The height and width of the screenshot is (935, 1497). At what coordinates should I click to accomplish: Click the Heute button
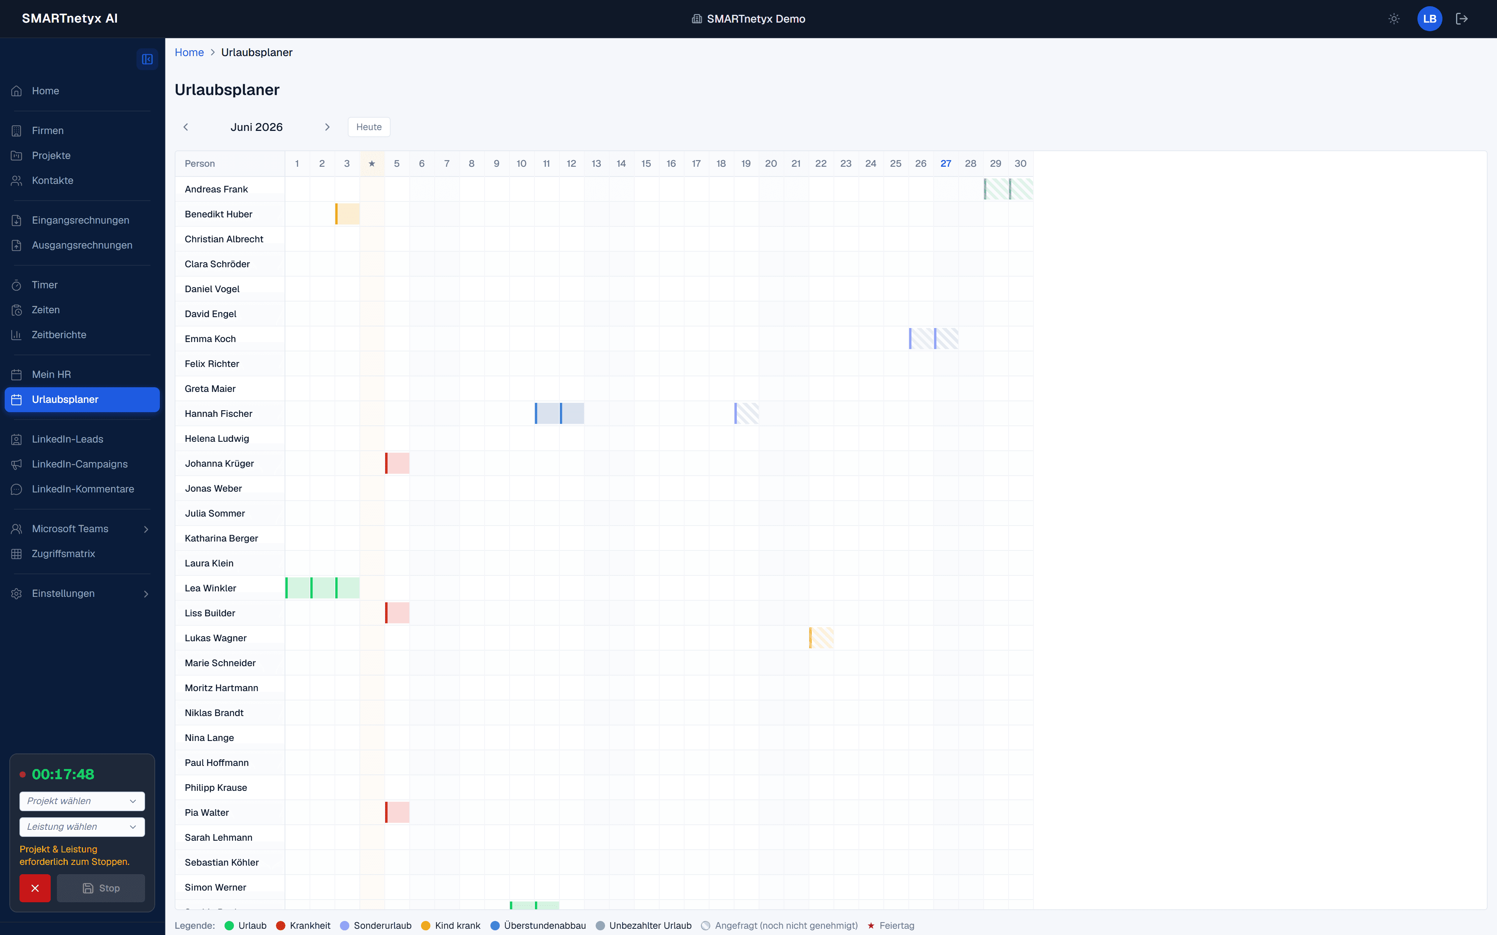[369, 127]
